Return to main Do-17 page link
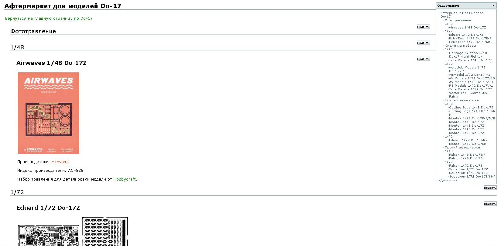The width and height of the screenshot is (501, 246). coord(49,18)
